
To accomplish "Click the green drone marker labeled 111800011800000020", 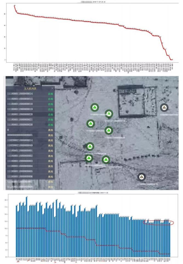I will pyautogui.click(x=109, y=130).
